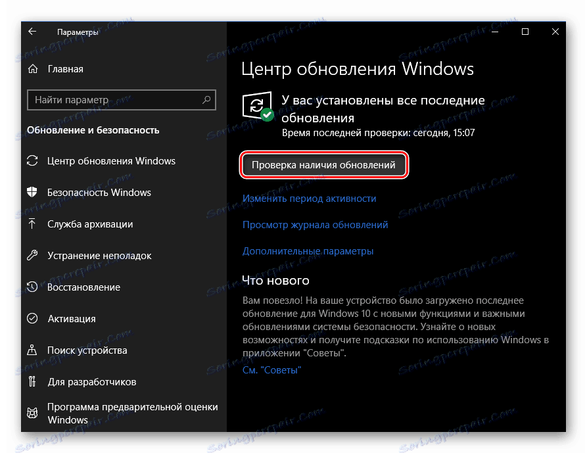Open Безопасность Windows section
This screenshot has width=587, height=453.
pyautogui.click(x=99, y=193)
